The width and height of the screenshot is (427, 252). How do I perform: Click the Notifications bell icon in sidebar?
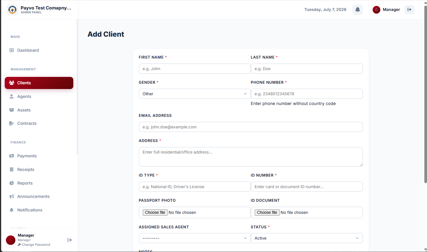[x=12, y=210]
